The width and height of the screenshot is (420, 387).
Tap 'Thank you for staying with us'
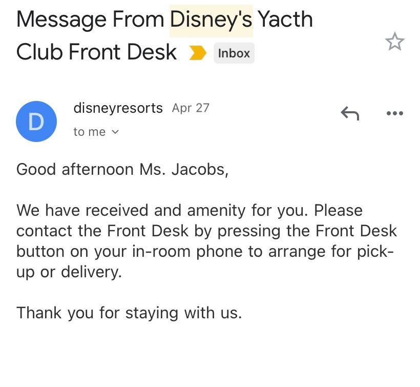coord(129,313)
